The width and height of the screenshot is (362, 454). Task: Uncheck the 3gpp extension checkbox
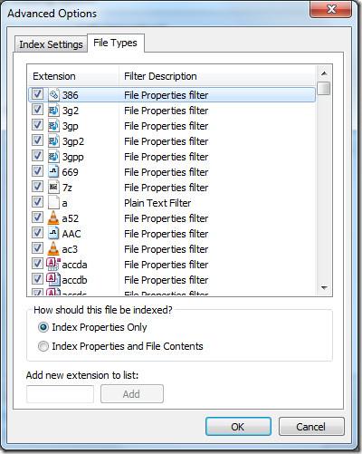[x=37, y=156]
